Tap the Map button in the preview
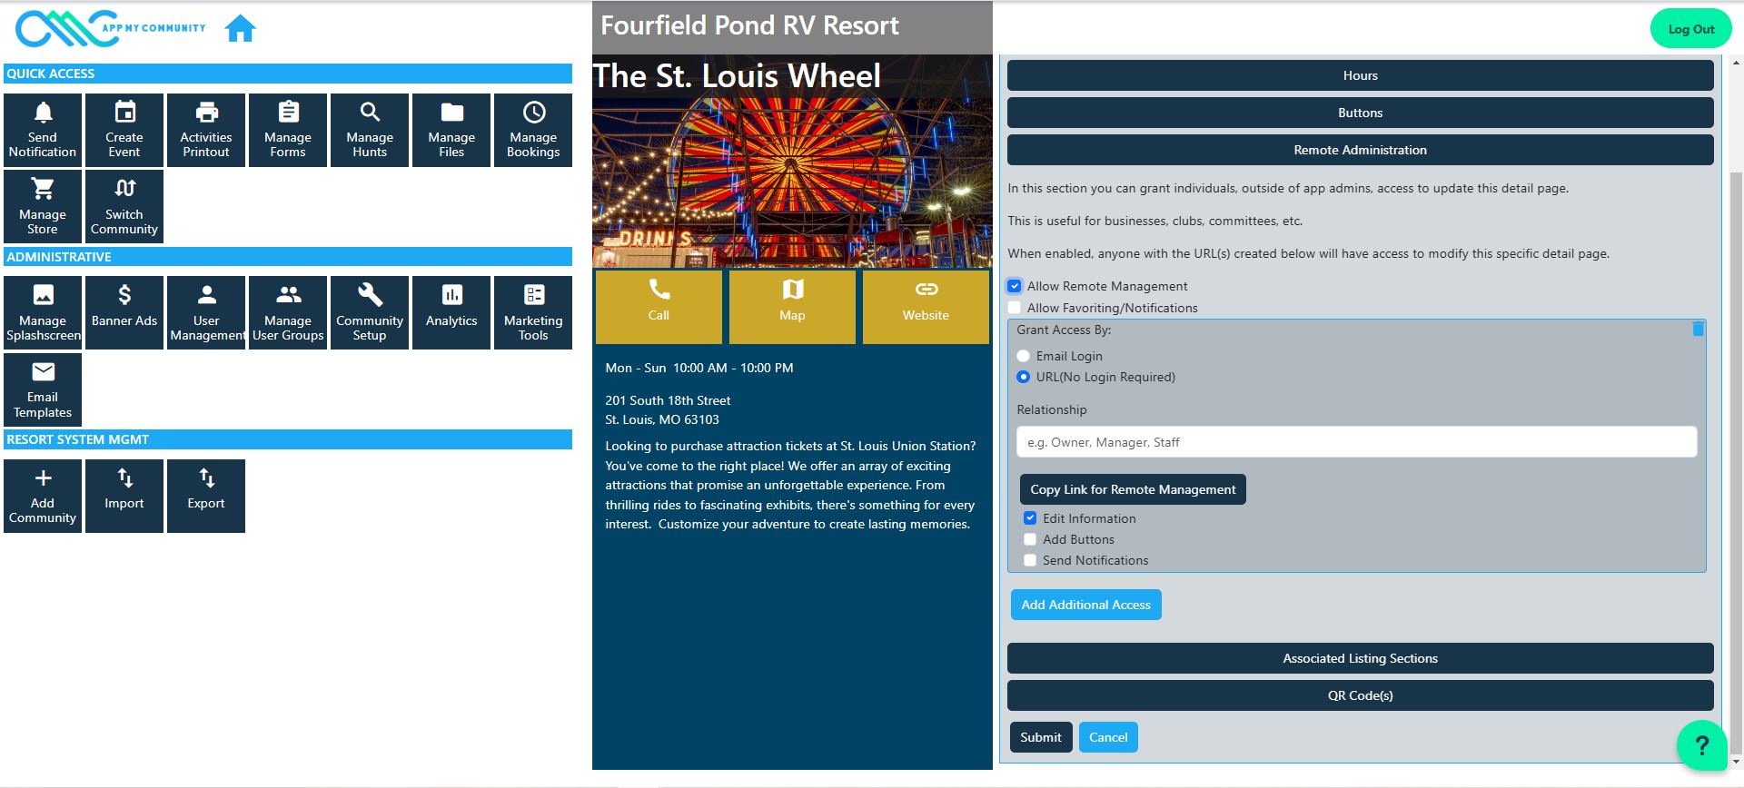This screenshot has width=1744, height=788. pos(792,306)
